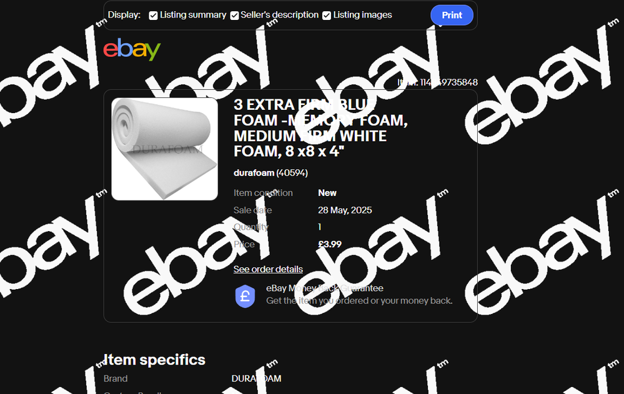Viewport: 624px width, 394px height.
Task: Click the Listing images label
Action: tap(362, 15)
